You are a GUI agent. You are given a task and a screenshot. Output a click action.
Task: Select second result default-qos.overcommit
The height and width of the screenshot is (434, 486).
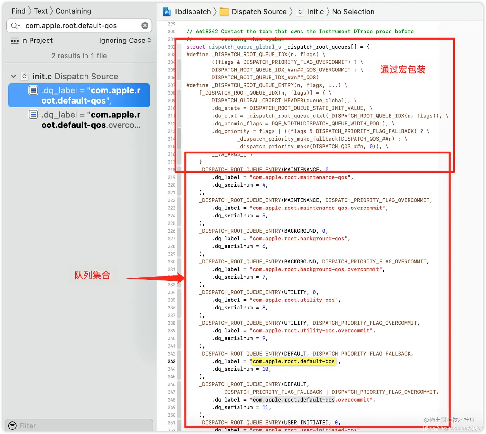click(x=79, y=120)
